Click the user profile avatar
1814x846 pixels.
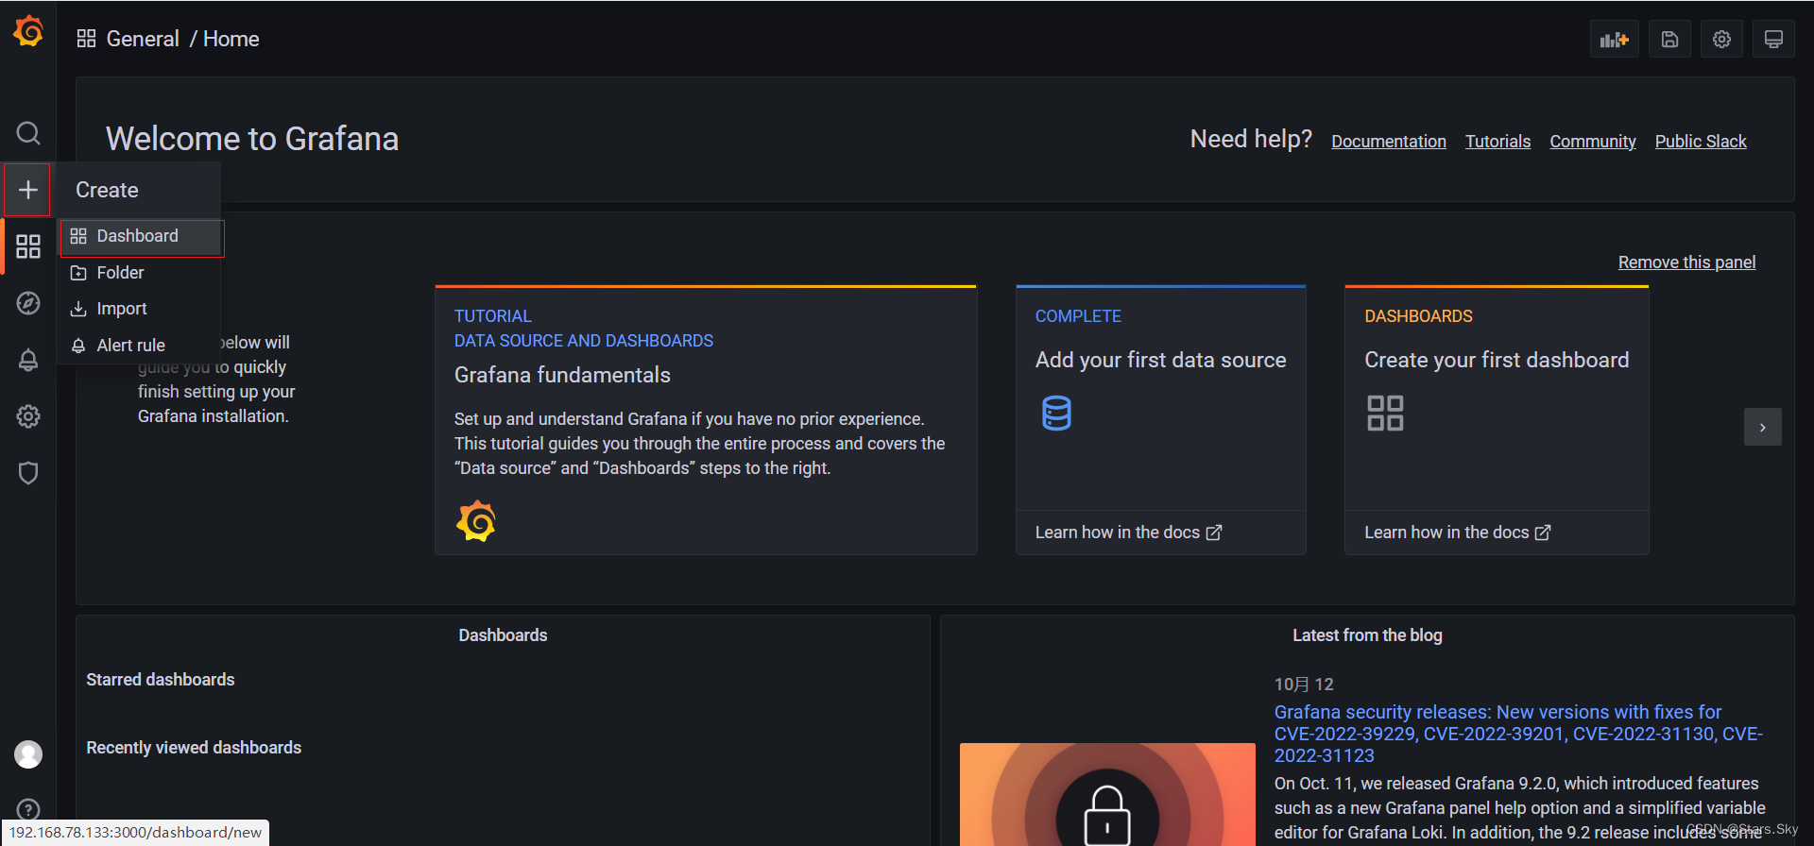[x=28, y=754]
